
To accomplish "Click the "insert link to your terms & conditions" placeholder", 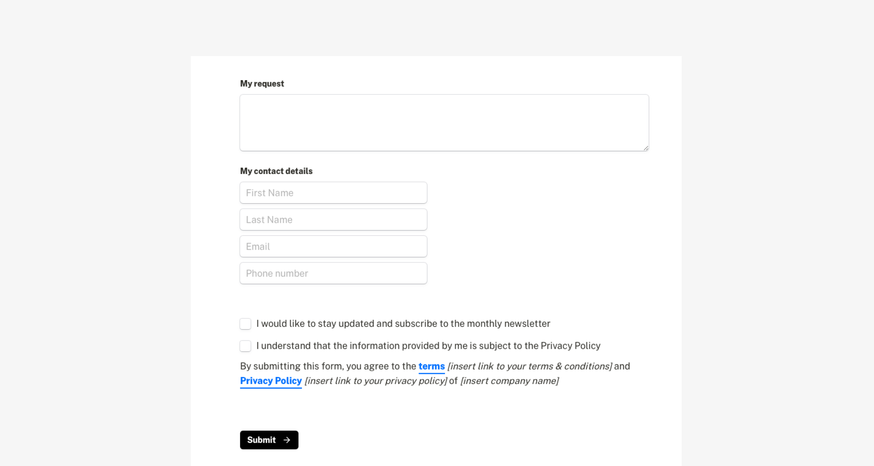I will click(x=529, y=366).
